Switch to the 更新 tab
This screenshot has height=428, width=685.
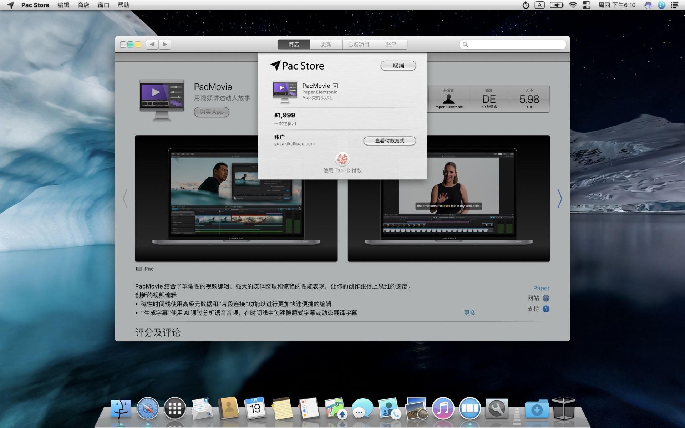(x=326, y=44)
